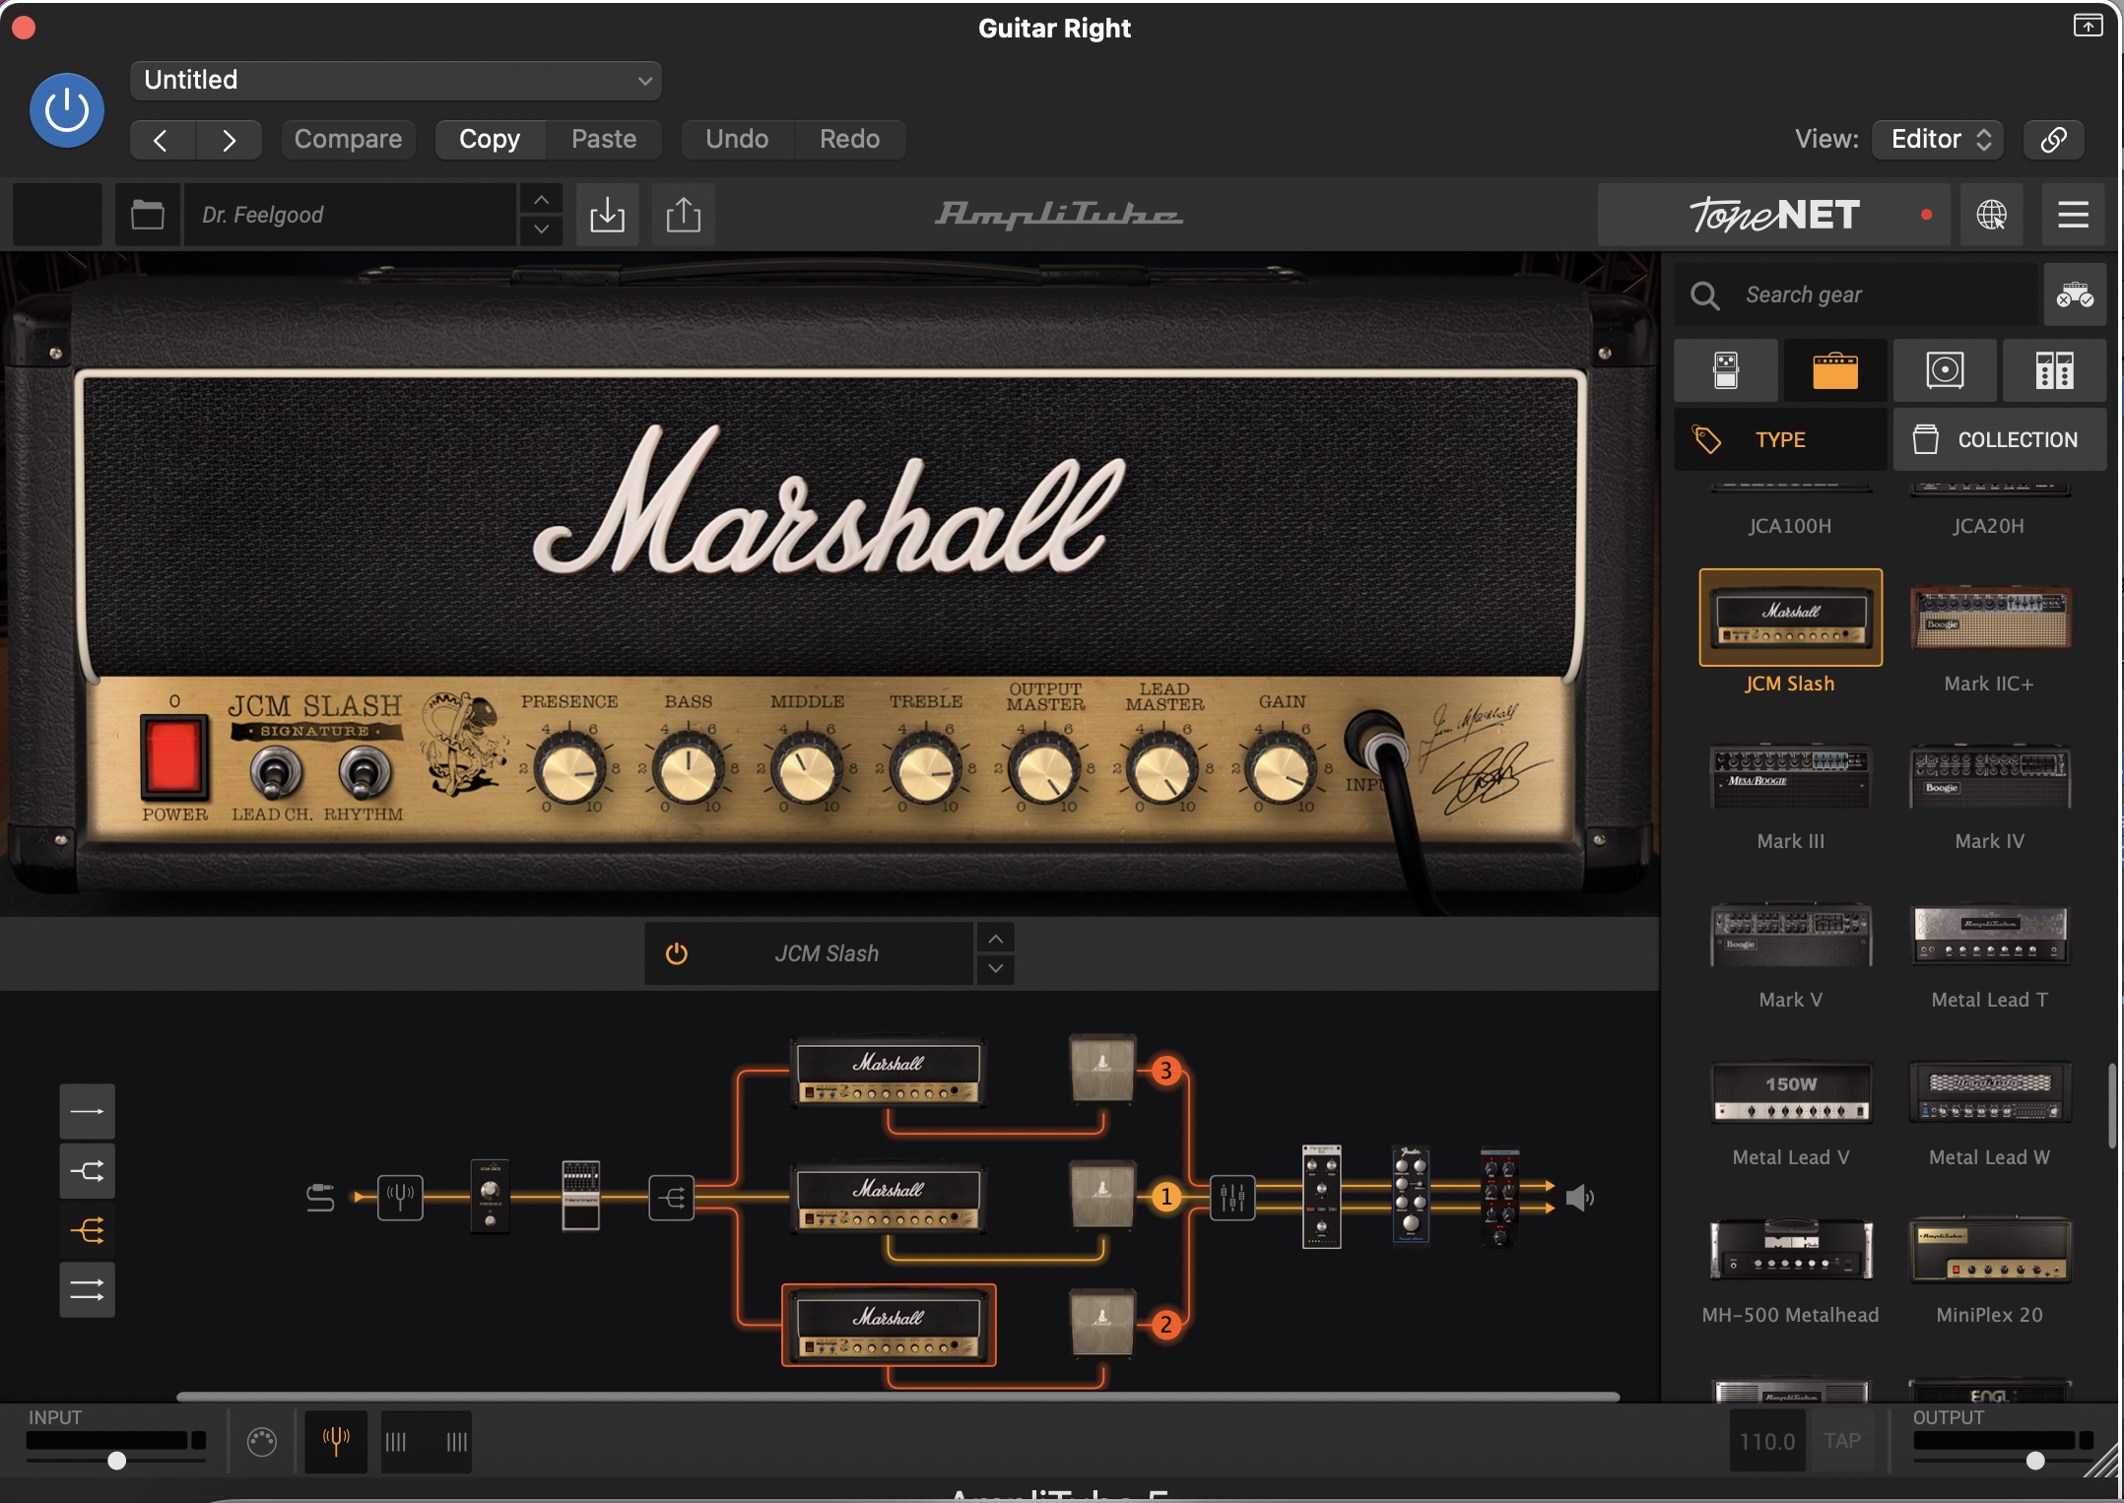Viewport: 2124px width, 1503px height.
Task: Select the splitter block in signal chain
Action: click(x=671, y=1198)
